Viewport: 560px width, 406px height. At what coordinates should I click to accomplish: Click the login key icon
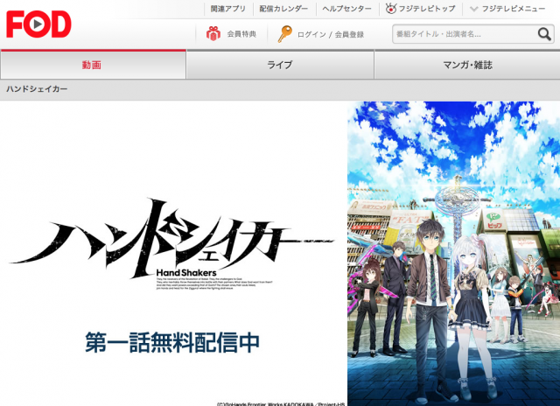pyautogui.click(x=284, y=34)
